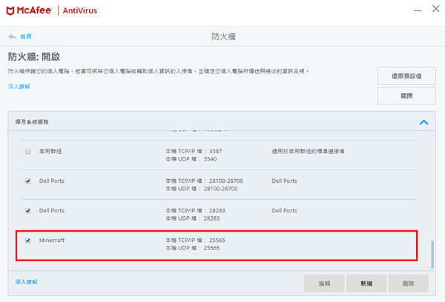Image resolution: width=445 pixels, height=302 pixels.
Task: Click UDP port 3540 text
Action: tap(191, 159)
